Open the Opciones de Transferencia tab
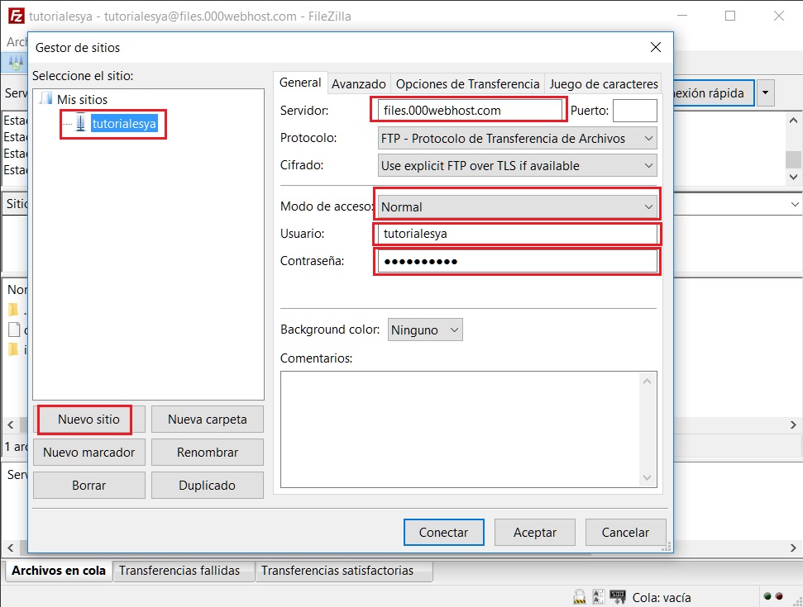Image resolution: width=803 pixels, height=607 pixels. [x=467, y=84]
